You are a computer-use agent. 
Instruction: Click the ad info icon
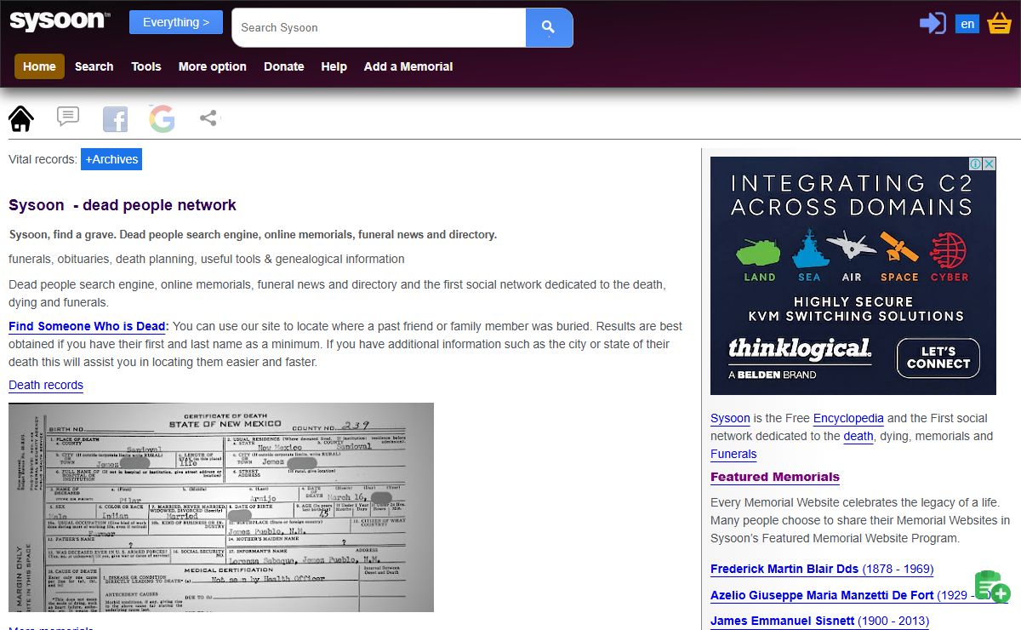click(977, 163)
